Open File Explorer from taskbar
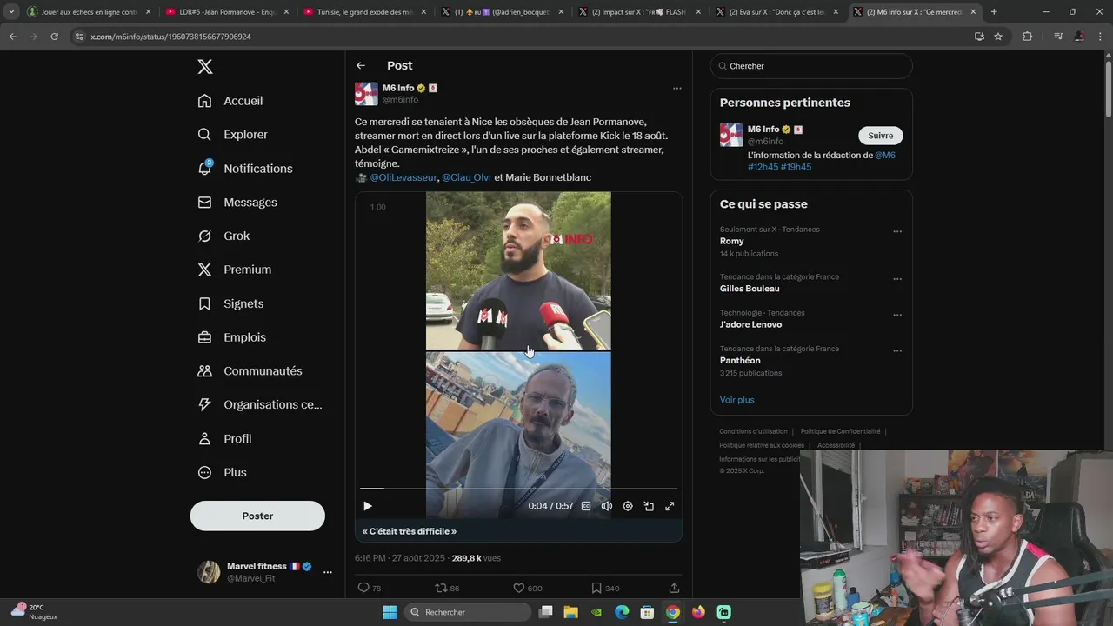1113x626 pixels. 571,612
